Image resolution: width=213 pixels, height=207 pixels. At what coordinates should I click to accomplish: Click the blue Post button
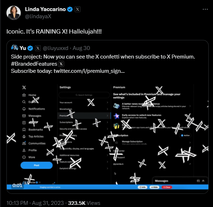(36, 165)
